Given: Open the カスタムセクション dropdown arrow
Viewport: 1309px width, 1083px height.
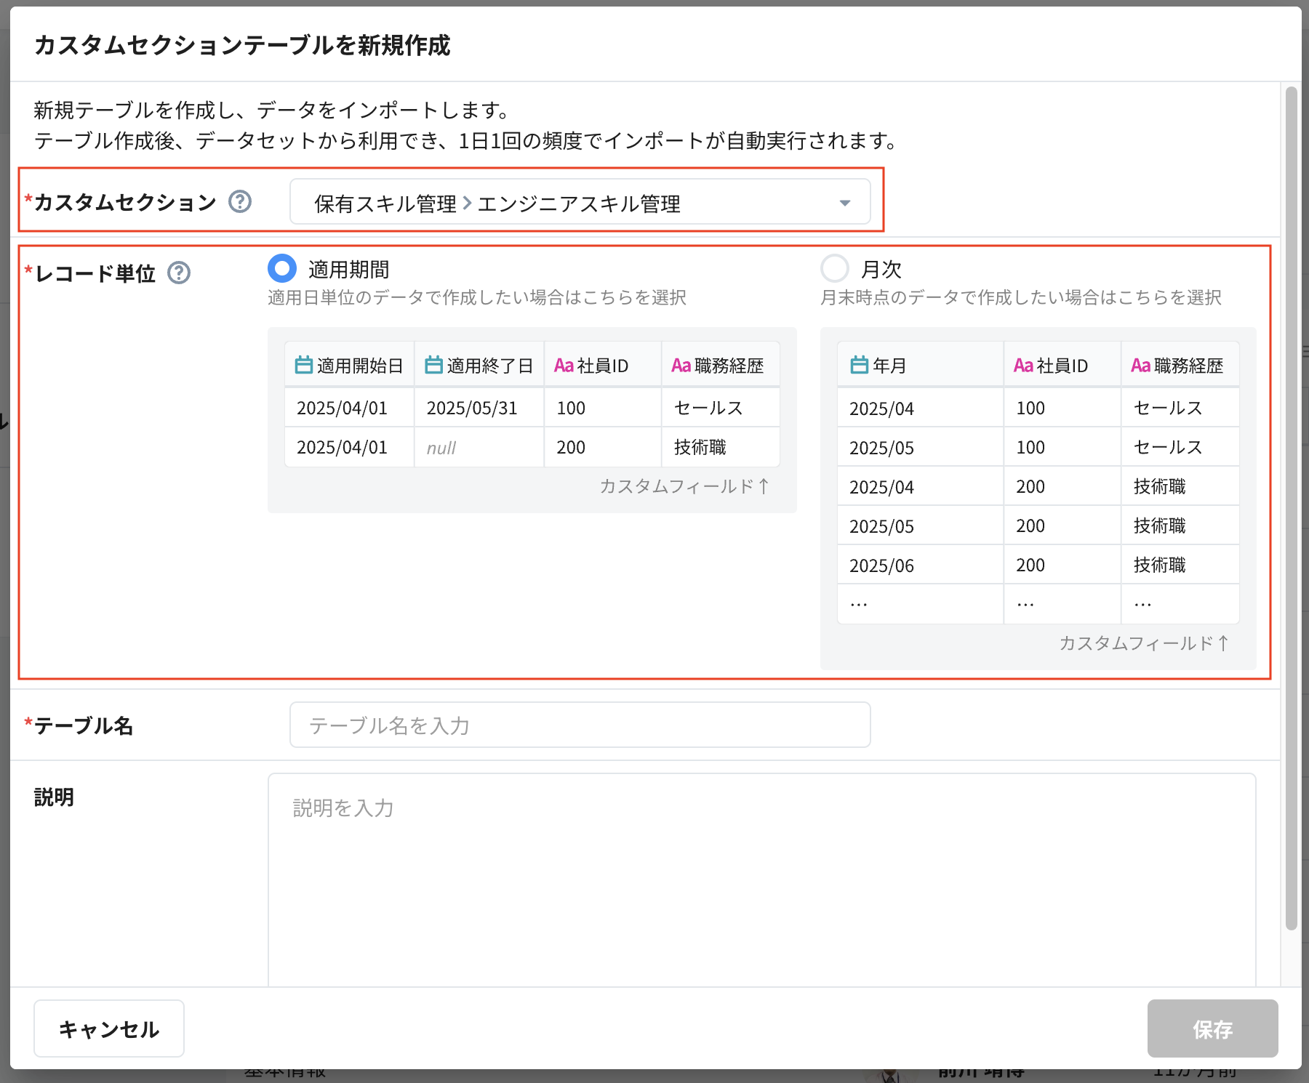Looking at the screenshot, I should point(844,203).
